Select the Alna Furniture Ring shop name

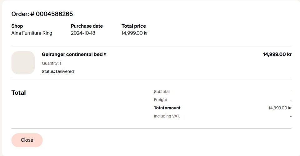(32, 33)
